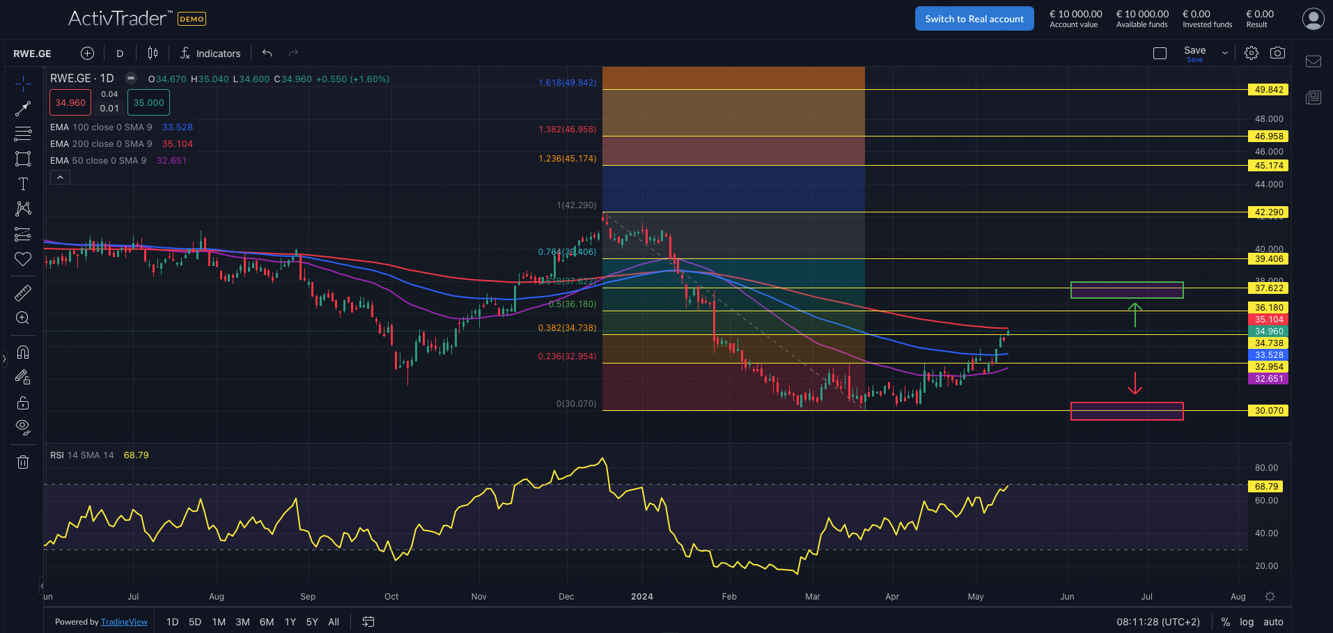
Task: Hide all drawings using eye icon
Action: point(23,427)
